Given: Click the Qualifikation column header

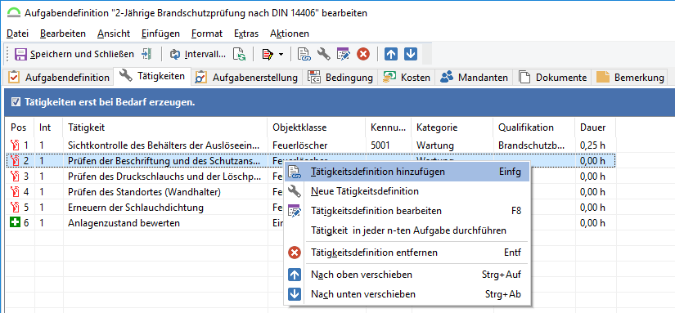Looking at the screenshot, I should [x=533, y=127].
